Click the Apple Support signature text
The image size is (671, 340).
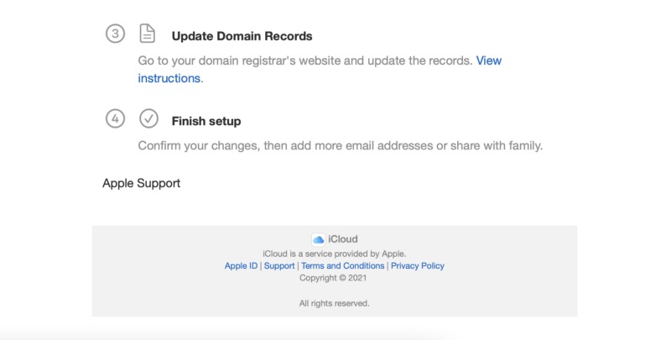(141, 183)
